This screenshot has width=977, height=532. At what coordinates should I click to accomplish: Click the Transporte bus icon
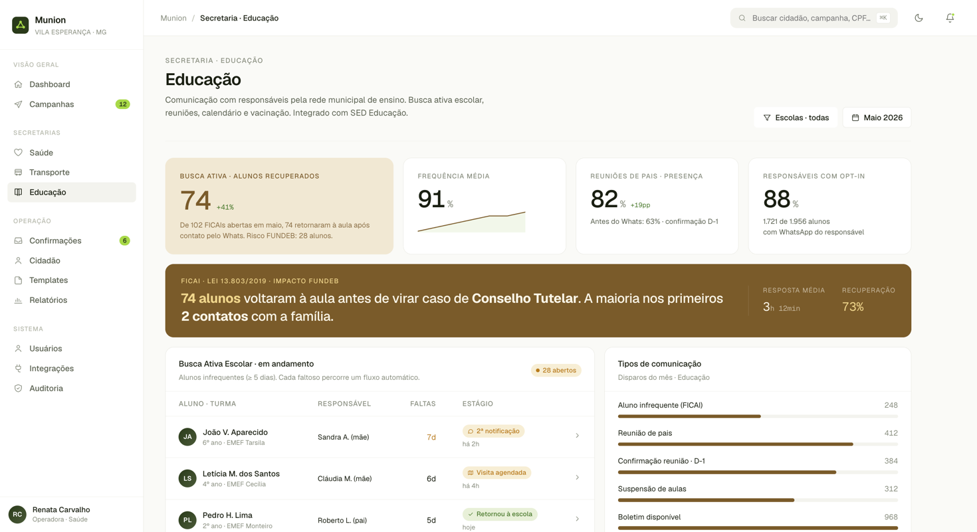(18, 173)
